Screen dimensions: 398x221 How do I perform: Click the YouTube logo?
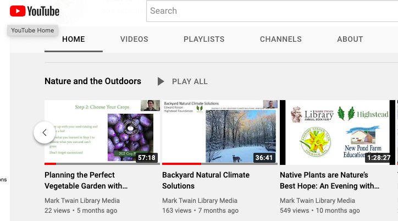coord(35,11)
